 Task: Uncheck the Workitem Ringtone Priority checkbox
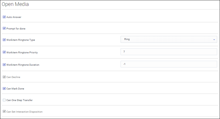[x=4, y=52]
